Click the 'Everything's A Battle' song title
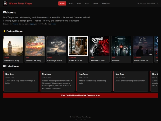 (x=55, y=60)
